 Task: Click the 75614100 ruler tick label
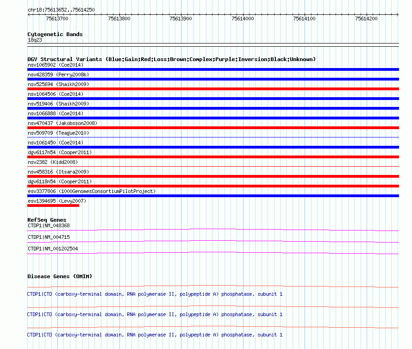pyautogui.click(x=304, y=19)
